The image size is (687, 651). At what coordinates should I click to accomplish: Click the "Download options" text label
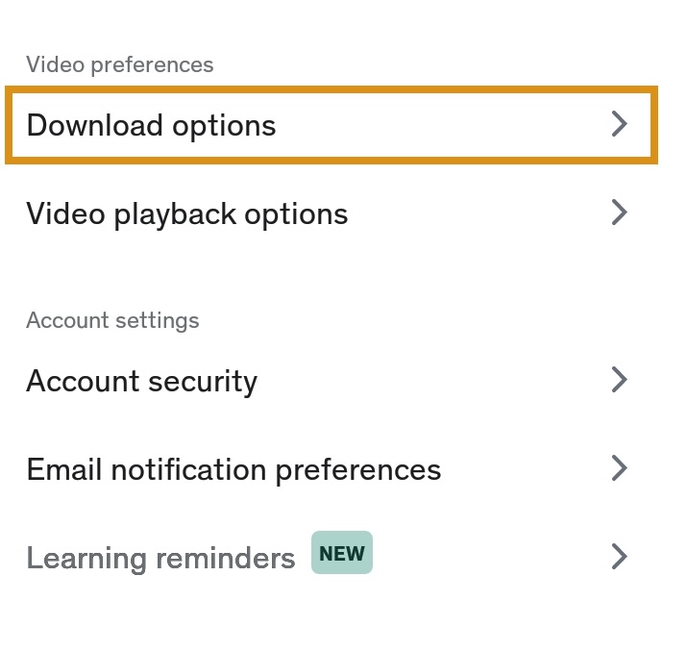[x=151, y=125]
